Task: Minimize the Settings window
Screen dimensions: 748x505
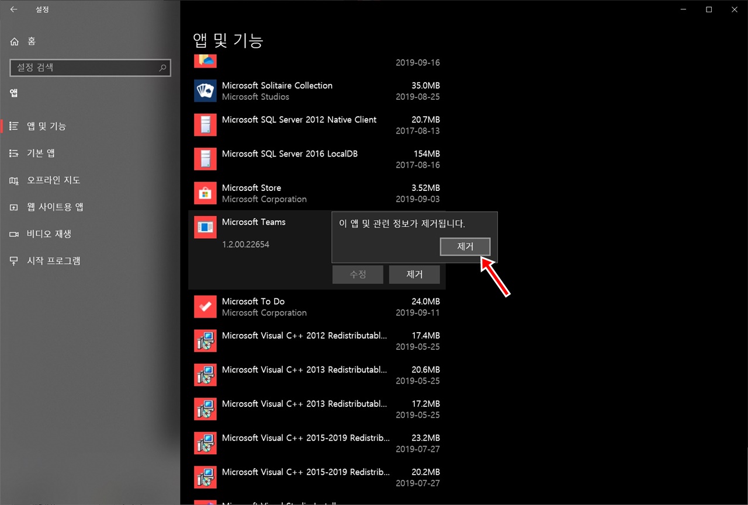Action: pyautogui.click(x=682, y=9)
